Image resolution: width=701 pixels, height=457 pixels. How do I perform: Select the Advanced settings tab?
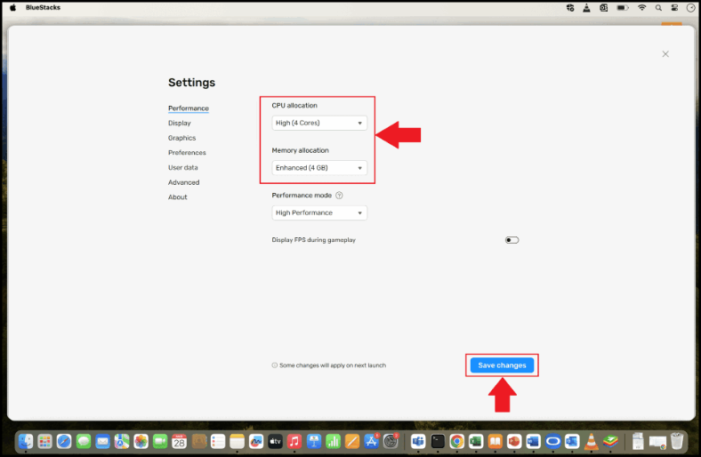[x=184, y=182]
